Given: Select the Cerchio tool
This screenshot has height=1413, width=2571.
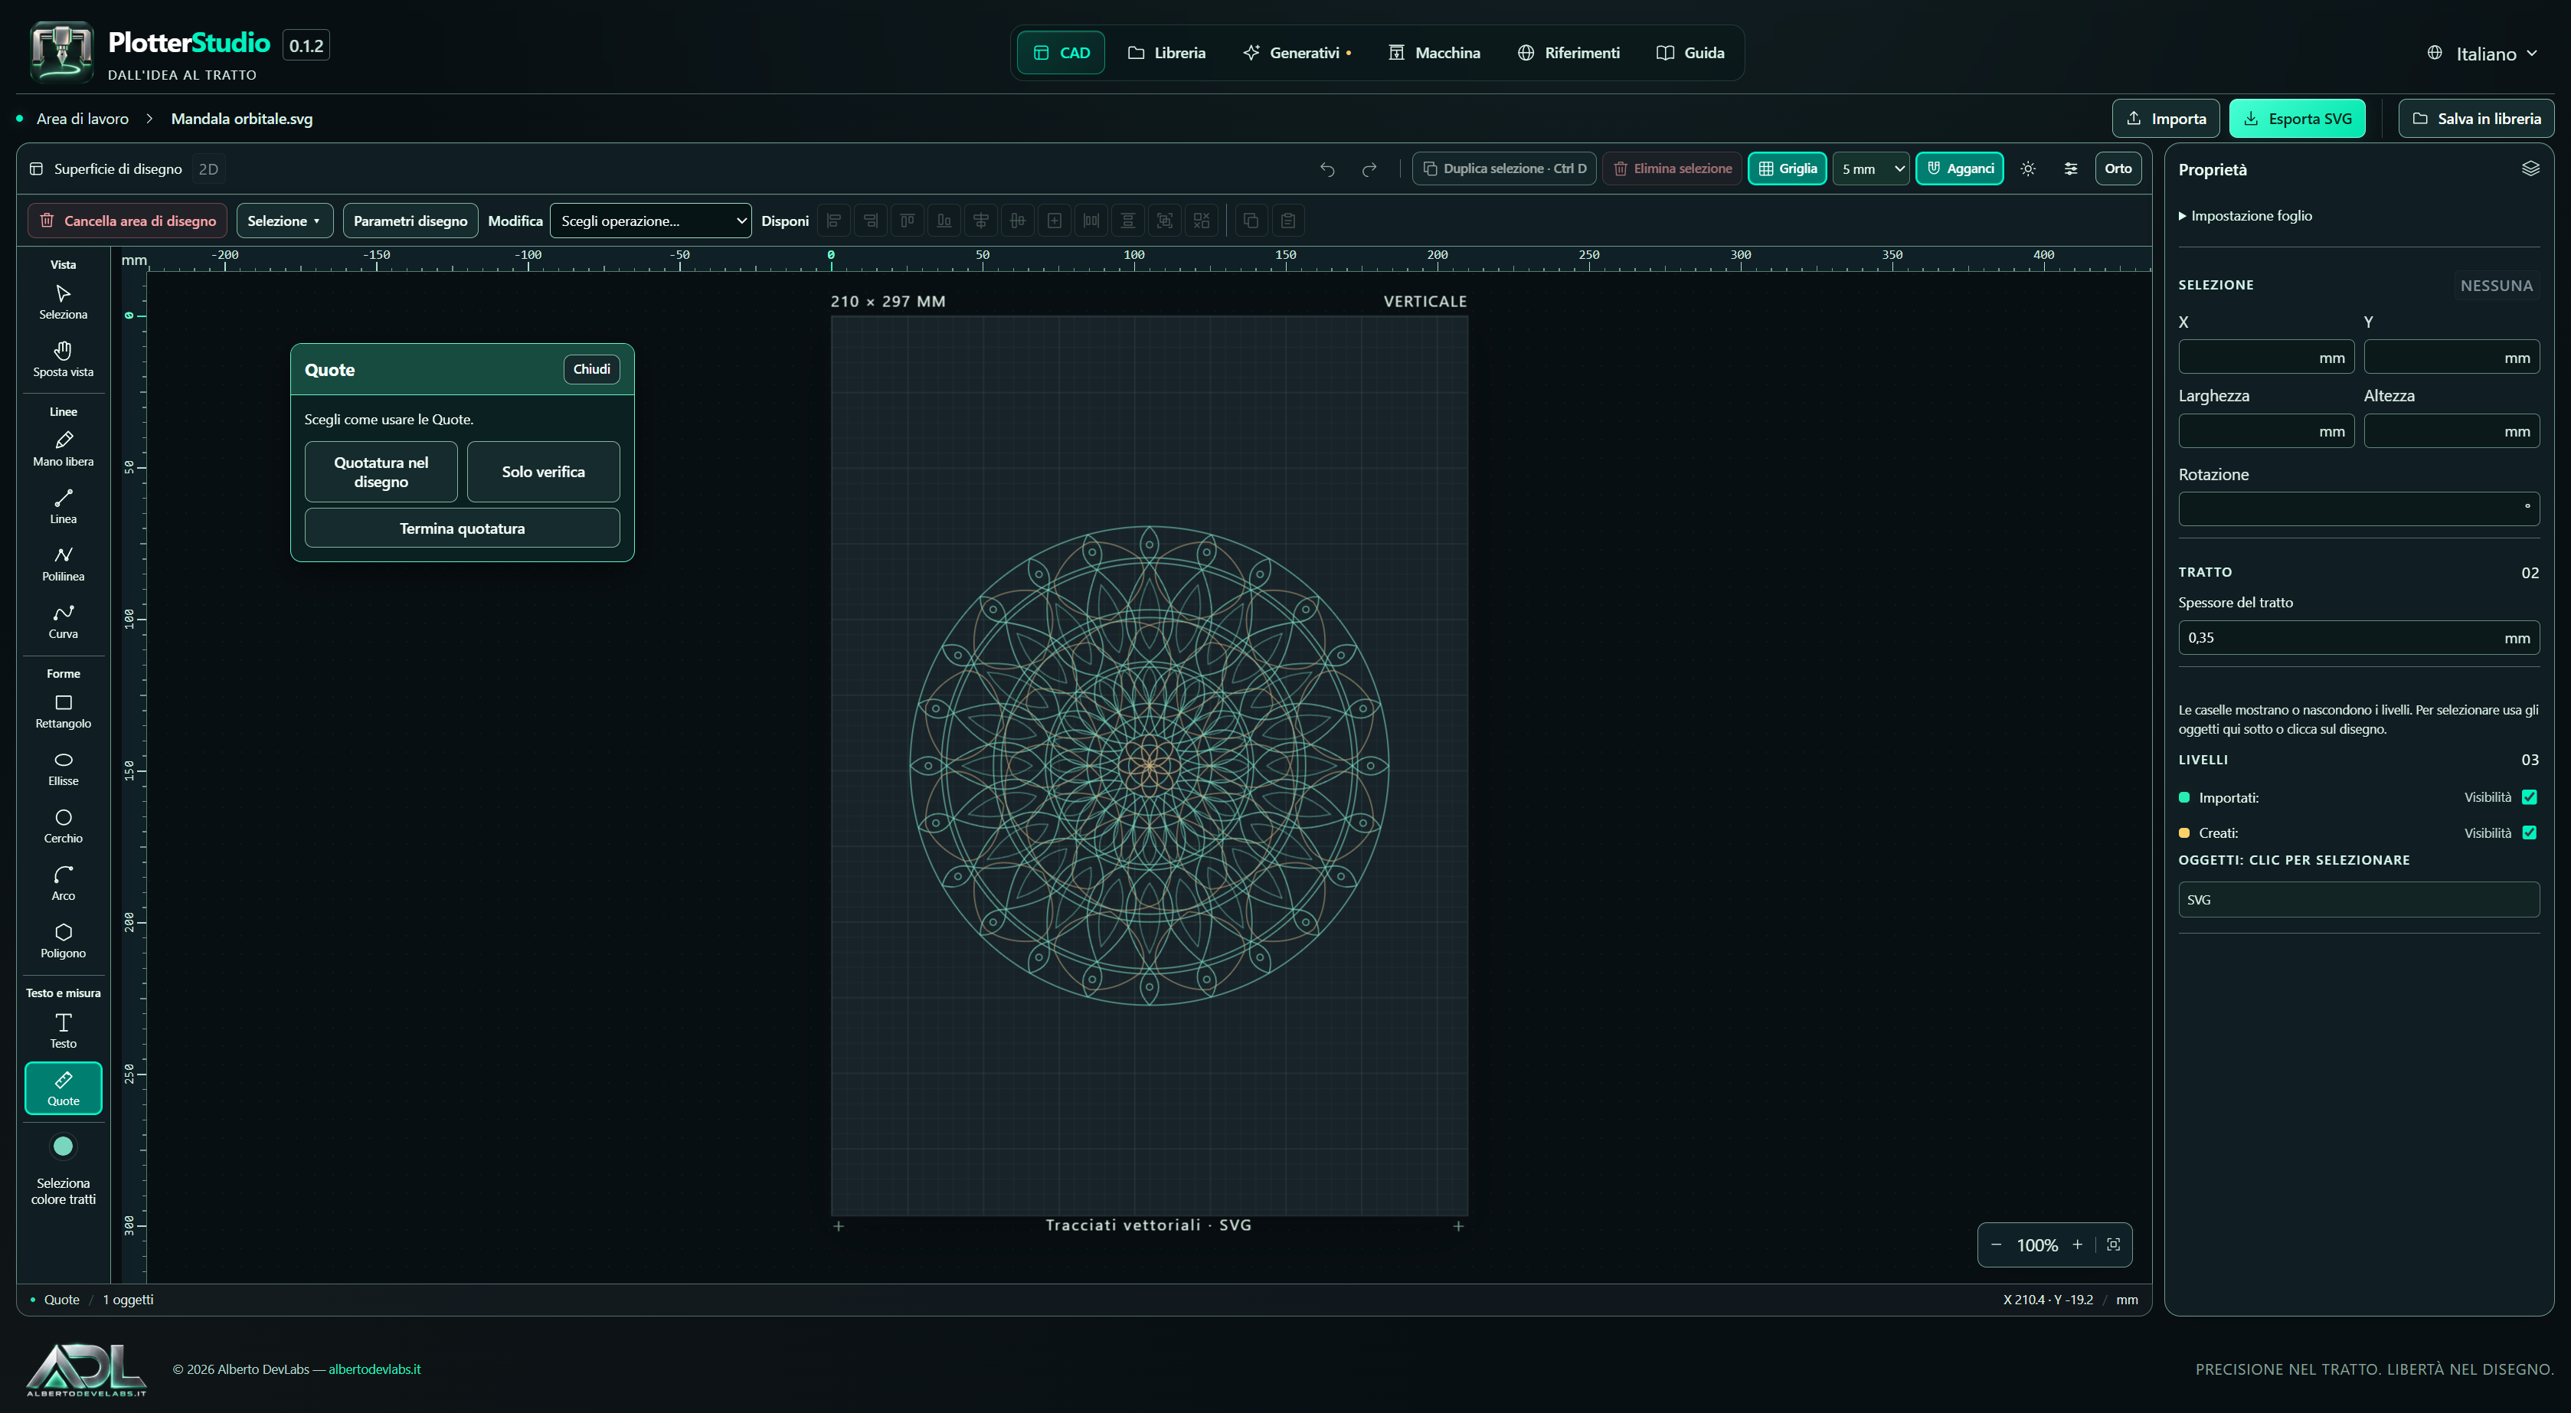Looking at the screenshot, I should (x=63, y=826).
